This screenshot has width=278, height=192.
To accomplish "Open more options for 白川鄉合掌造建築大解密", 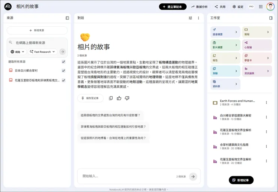I will (266, 117).
